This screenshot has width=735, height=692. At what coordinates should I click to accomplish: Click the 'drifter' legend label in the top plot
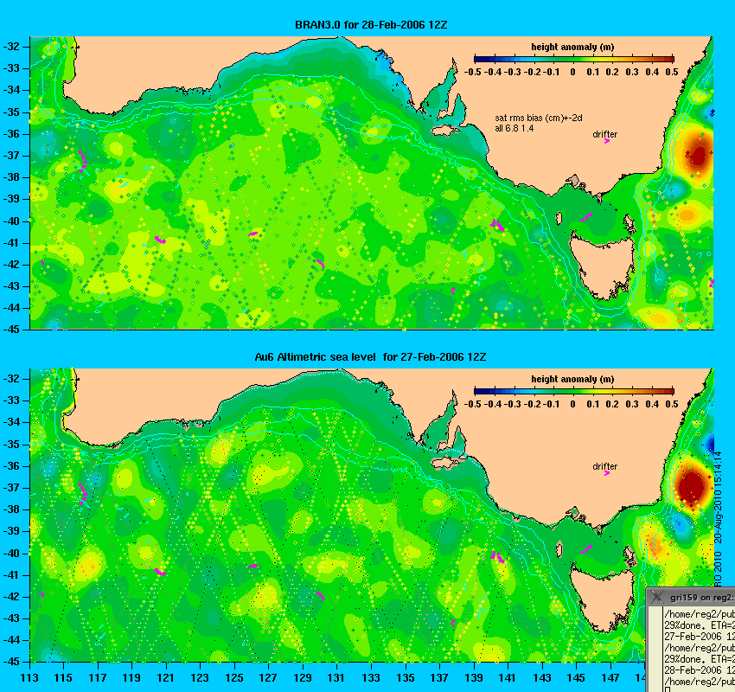pyautogui.click(x=604, y=134)
